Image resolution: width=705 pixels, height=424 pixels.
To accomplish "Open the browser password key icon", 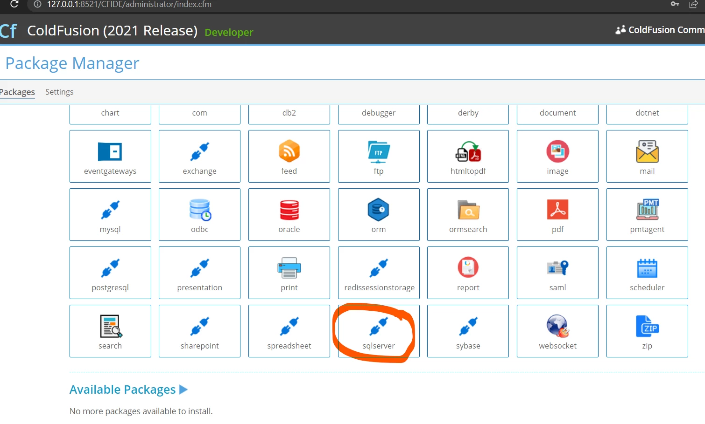I will (x=675, y=4).
